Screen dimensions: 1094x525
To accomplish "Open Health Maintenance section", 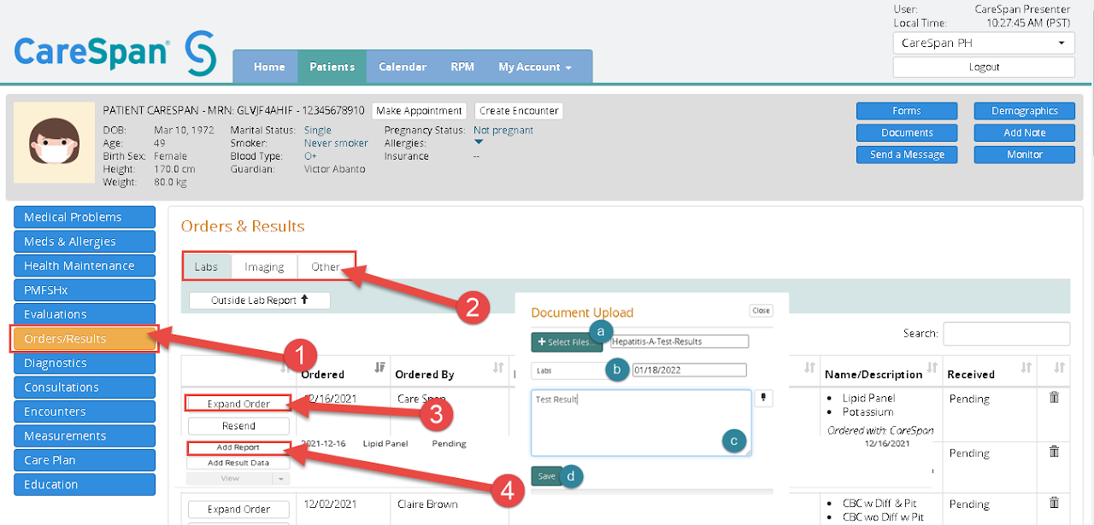I will click(85, 265).
